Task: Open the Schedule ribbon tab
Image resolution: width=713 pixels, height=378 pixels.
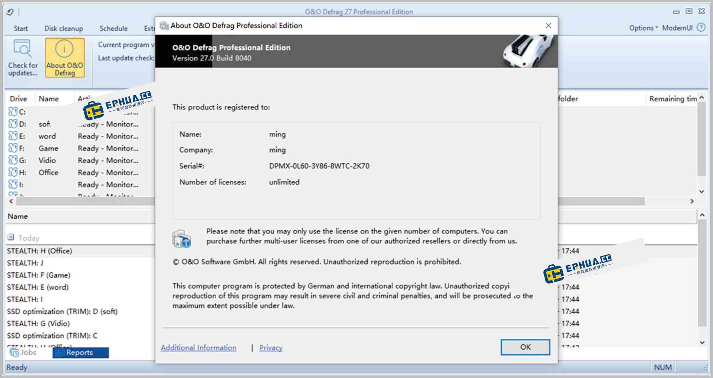Action: pos(113,28)
